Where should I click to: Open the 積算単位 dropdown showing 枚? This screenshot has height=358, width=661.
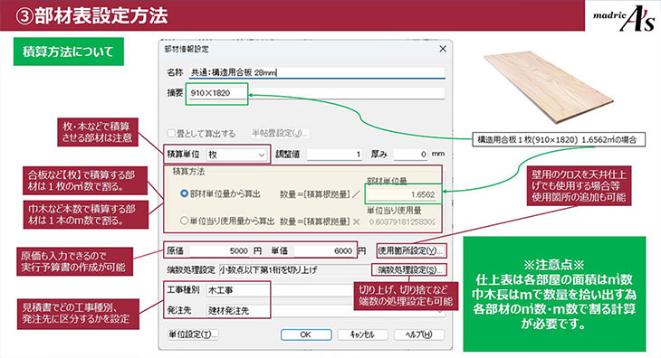(237, 155)
